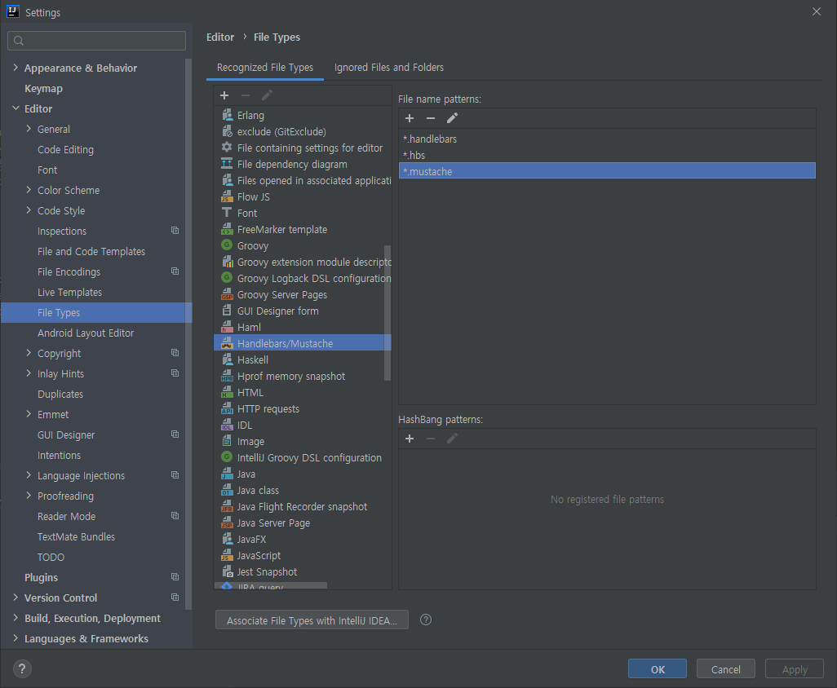
Task: Expand the Color Scheme subsection
Action: 29,190
